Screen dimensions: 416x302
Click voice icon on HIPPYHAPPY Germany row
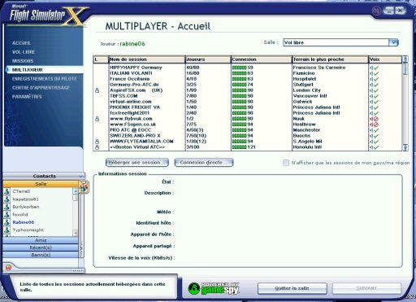tap(374, 68)
